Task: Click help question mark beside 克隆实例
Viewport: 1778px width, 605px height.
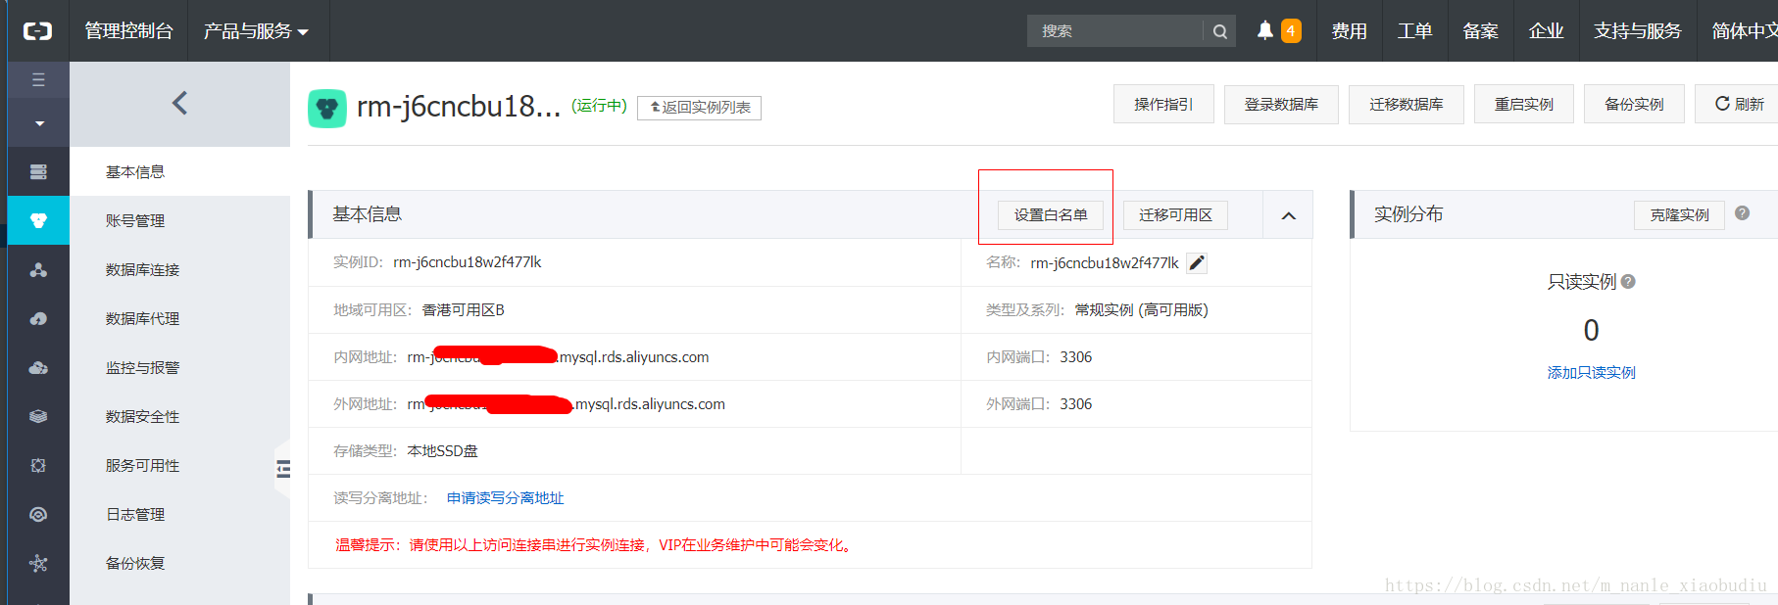Action: click(1742, 213)
